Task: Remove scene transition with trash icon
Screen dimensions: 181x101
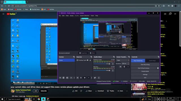Action: pos(124,67)
